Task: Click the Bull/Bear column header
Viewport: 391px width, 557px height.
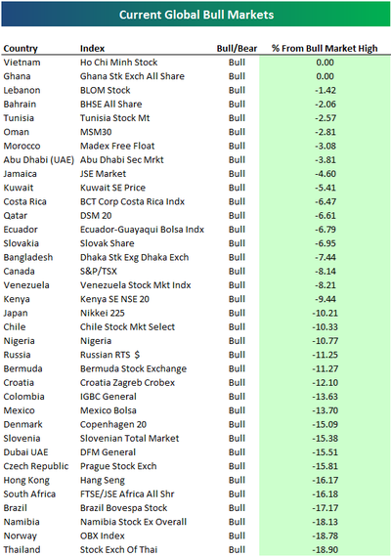Action: [x=237, y=48]
